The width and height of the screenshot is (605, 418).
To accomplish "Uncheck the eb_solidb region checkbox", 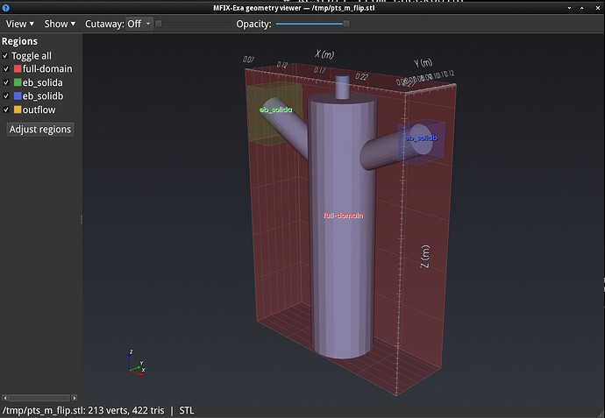I will (6, 96).
